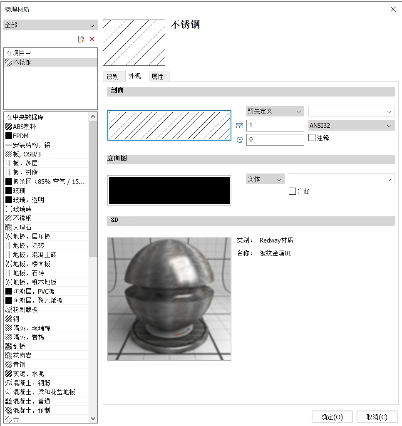Click the library list scroll up arrow
402x426 pixels.
coord(93,116)
